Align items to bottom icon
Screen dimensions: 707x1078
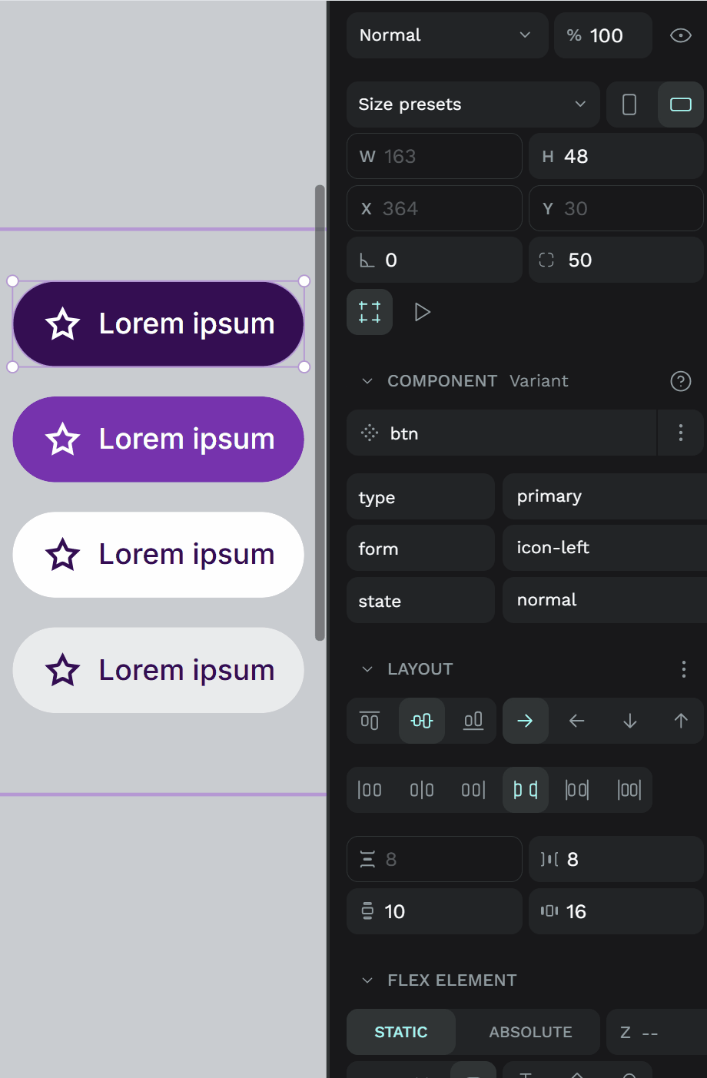pos(473,721)
